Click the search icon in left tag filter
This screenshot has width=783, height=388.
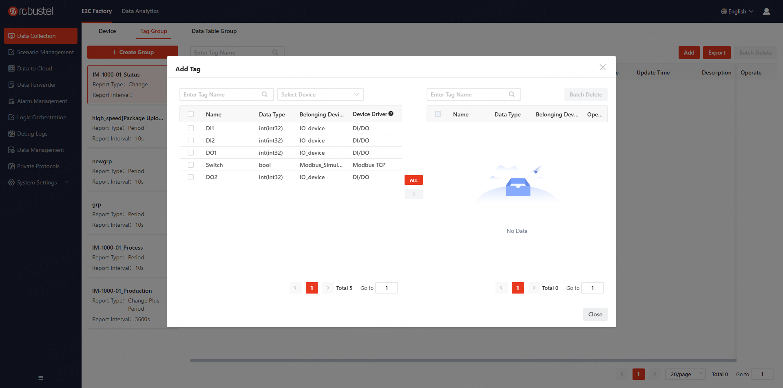(x=265, y=94)
